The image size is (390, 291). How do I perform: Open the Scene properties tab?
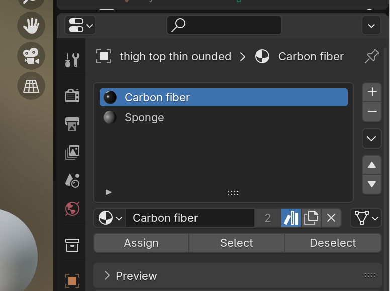[72, 180]
